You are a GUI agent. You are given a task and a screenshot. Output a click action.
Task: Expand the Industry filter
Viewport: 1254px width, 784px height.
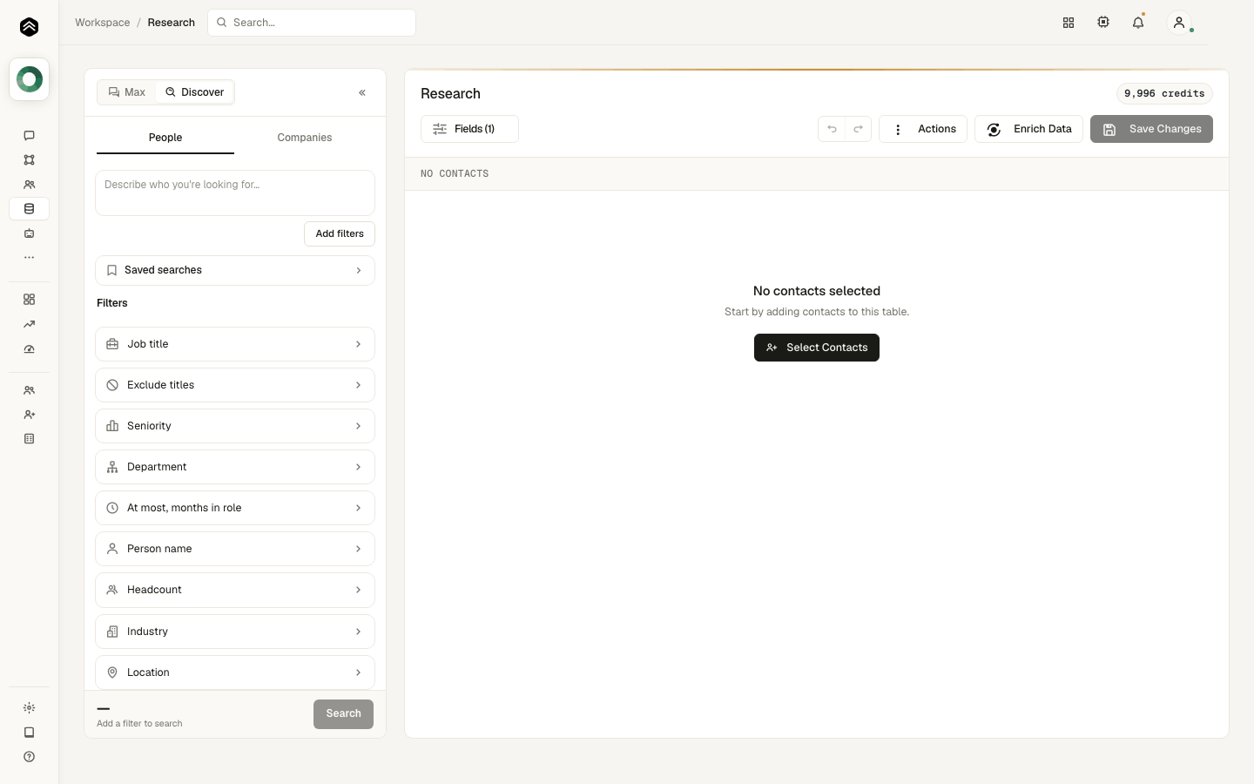tap(235, 632)
